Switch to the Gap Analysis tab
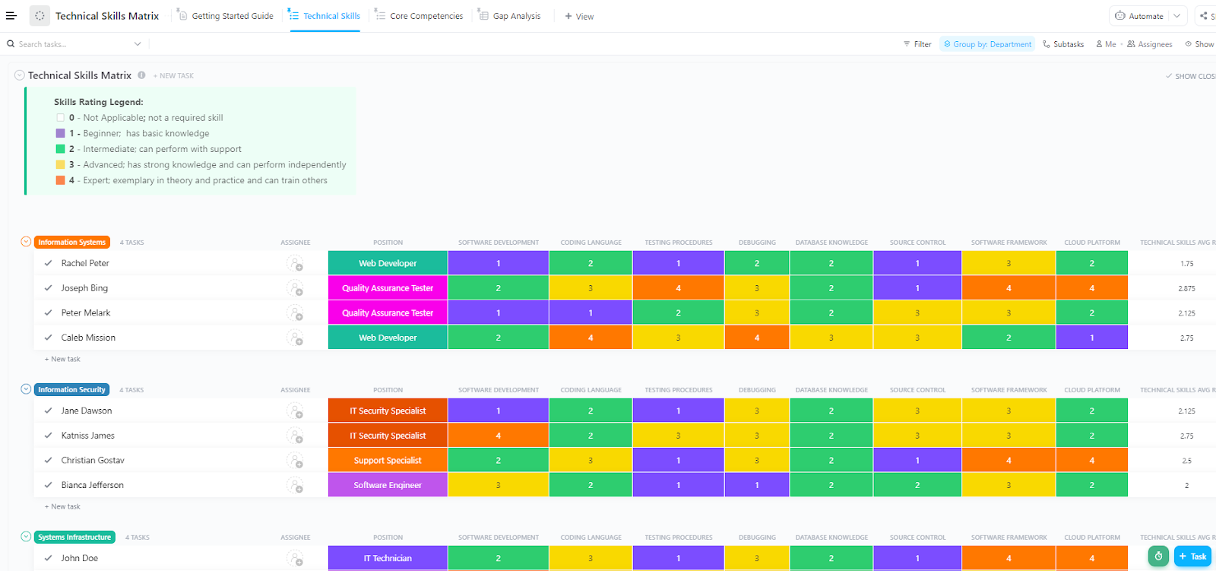Viewport: 1216px width, 571px height. (x=510, y=16)
